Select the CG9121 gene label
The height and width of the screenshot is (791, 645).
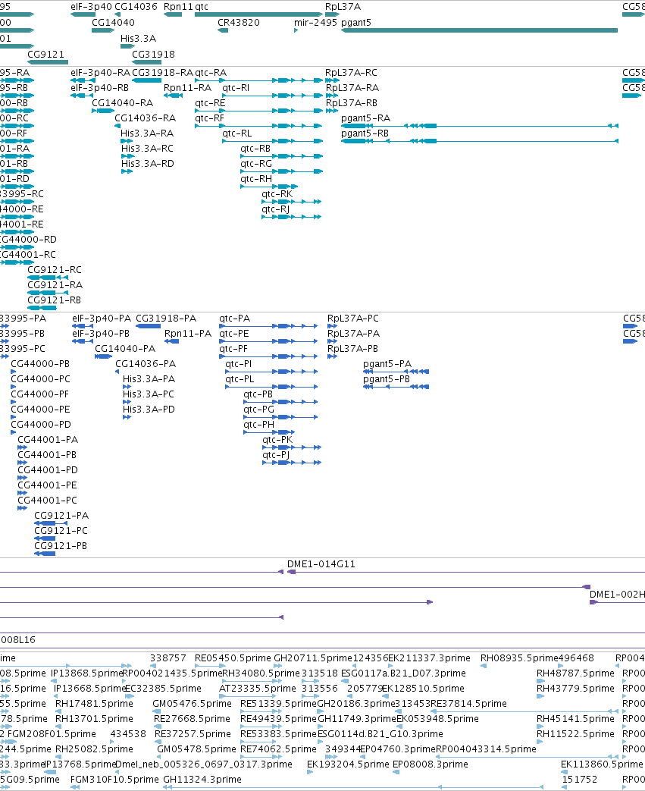pos(46,55)
